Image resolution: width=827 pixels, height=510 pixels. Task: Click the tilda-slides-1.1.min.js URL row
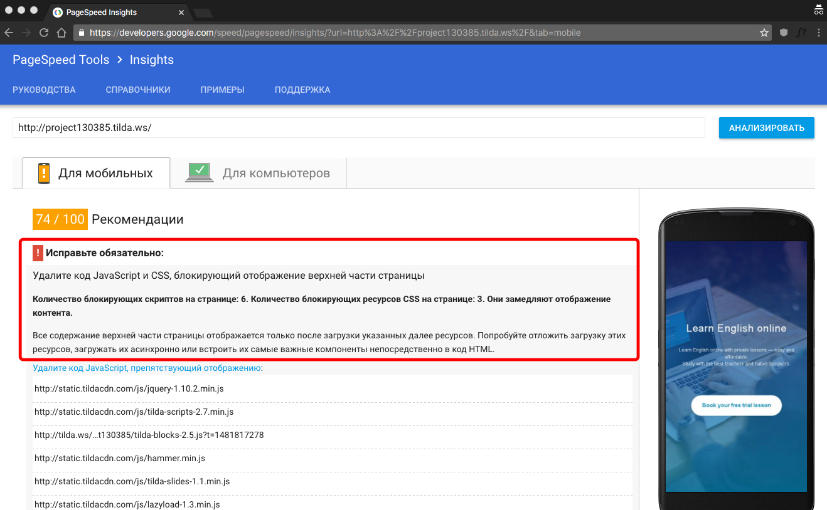tap(333, 482)
